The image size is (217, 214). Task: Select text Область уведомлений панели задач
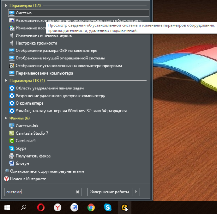click(x=50, y=88)
